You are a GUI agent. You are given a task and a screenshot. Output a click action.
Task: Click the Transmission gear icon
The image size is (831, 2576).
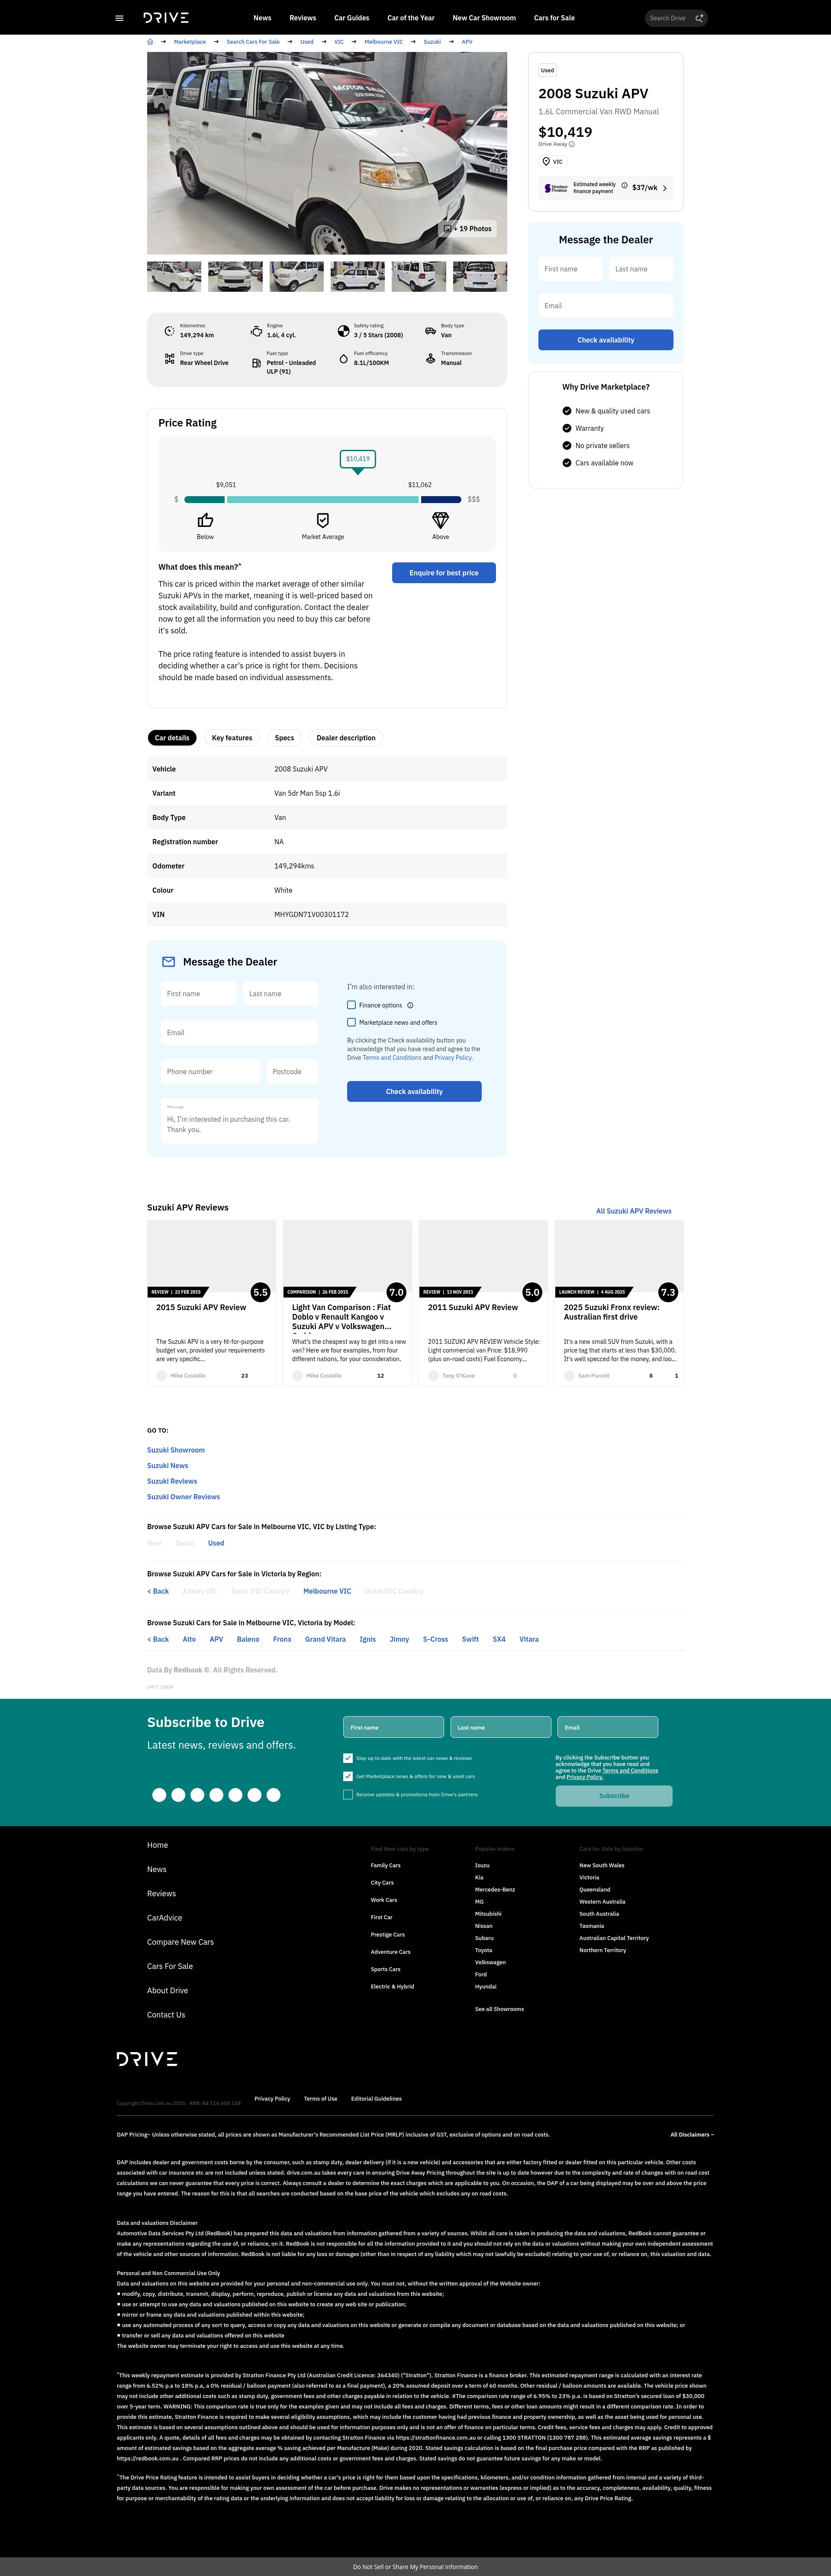click(430, 358)
